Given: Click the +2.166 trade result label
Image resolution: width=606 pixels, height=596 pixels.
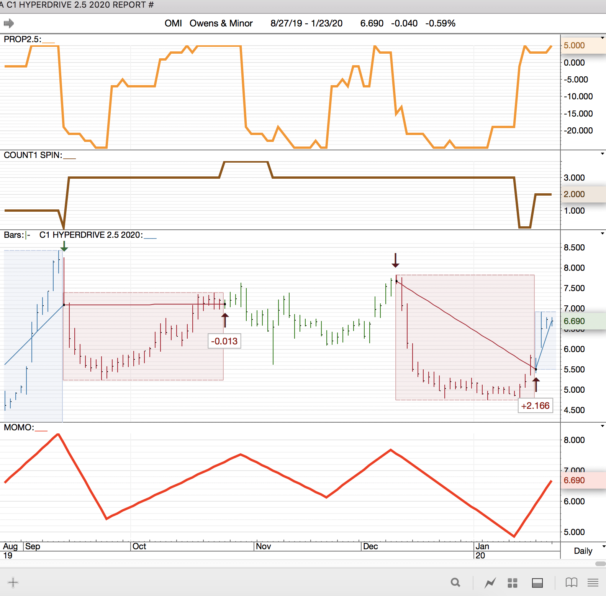Looking at the screenshot, I should point(535,406).
